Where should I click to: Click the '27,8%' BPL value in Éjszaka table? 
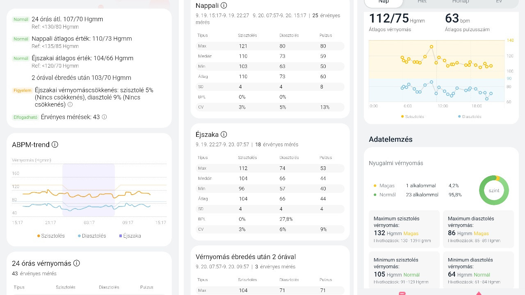286,219
